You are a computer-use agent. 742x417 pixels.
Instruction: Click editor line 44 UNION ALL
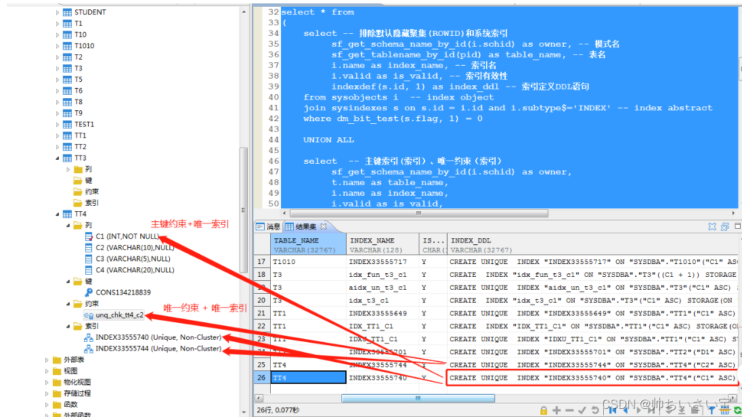point(328,140)
